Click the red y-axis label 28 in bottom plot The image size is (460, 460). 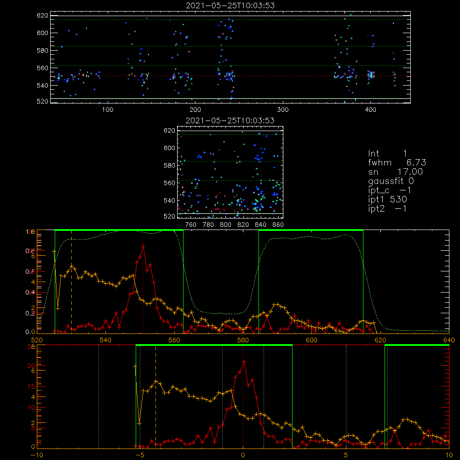[31, 347]
